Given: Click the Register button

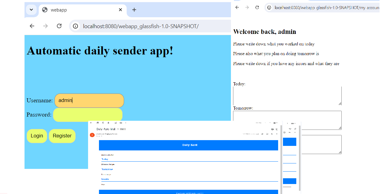Looking at the screenshot, I should [62, 136].
